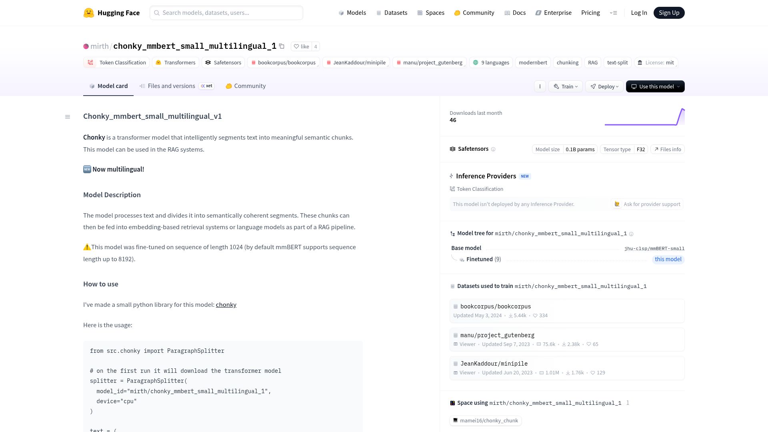Switch to Files and versions tab
Viewport: 768px width, 432px height.
click(x=176, y=86)
